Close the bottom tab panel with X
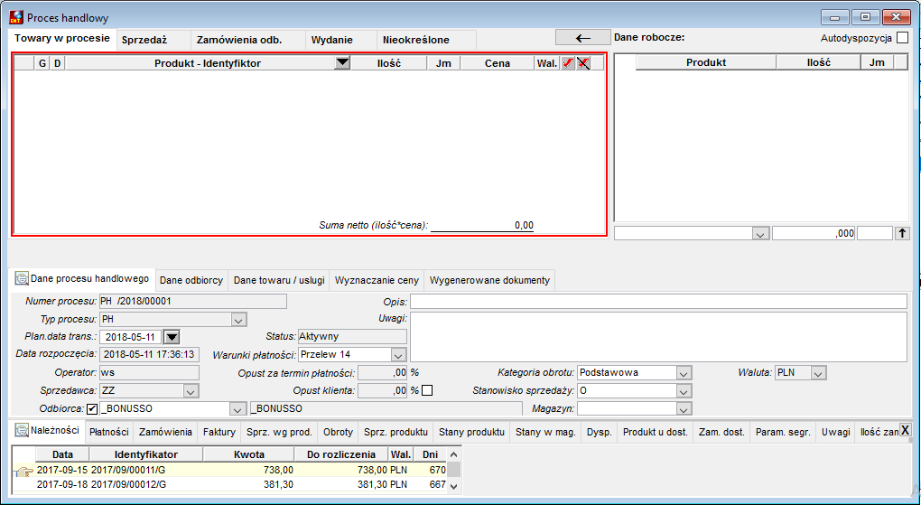Screen dimensions: 921x505 click(905, 430)
